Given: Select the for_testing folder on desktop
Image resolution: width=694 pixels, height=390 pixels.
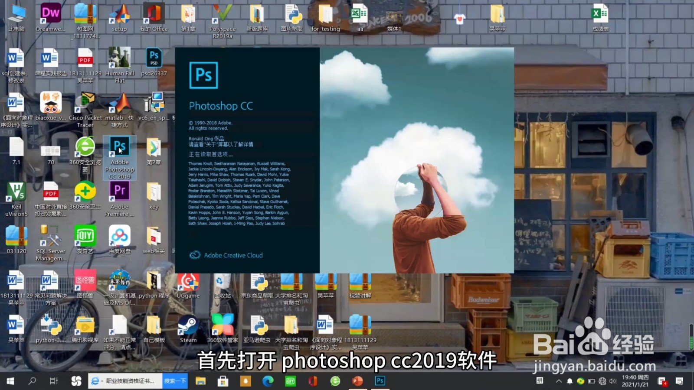Looking at the screenshot, I should click(x=325, y=18).
